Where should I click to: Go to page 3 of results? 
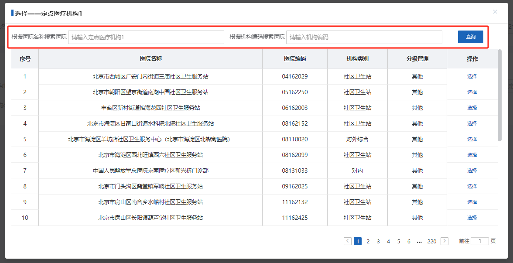tap(378, 241)
